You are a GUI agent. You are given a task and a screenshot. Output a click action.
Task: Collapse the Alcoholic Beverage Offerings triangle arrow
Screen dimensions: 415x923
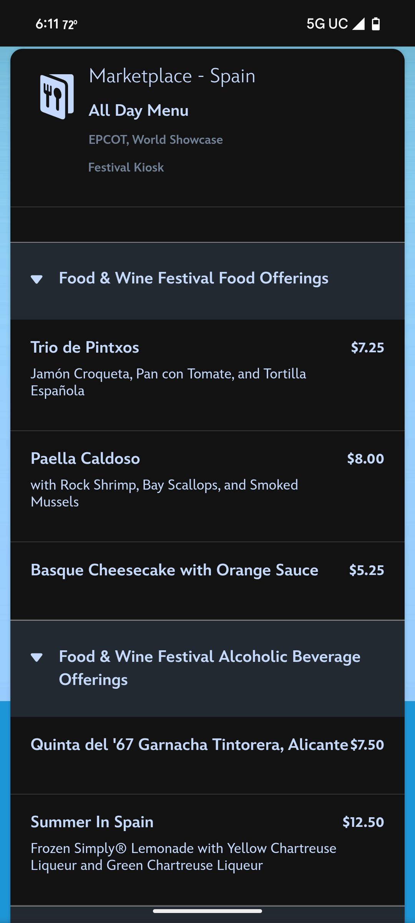(x=37, y=657)
